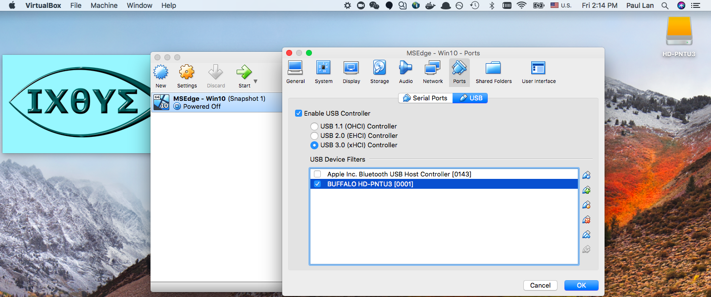
Task: Click the date and time clock
Action: point(600,5)
